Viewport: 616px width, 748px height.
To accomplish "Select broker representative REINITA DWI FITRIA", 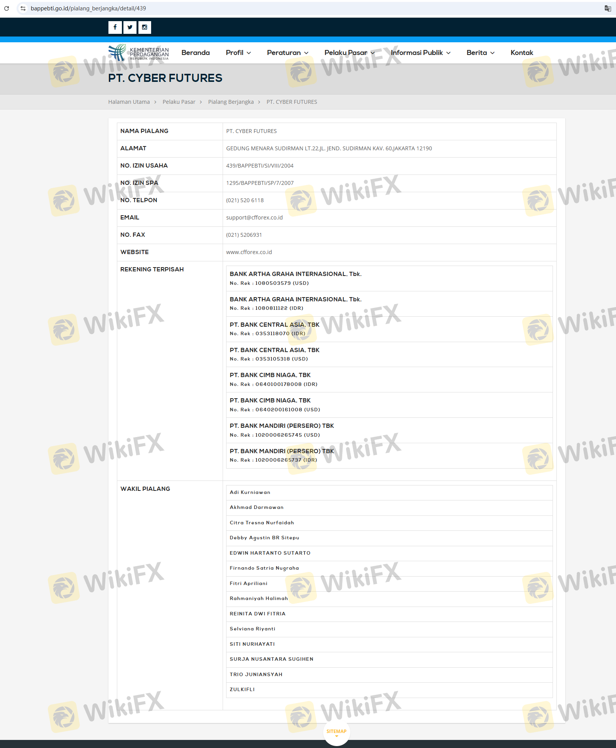I will pos(390,614).
